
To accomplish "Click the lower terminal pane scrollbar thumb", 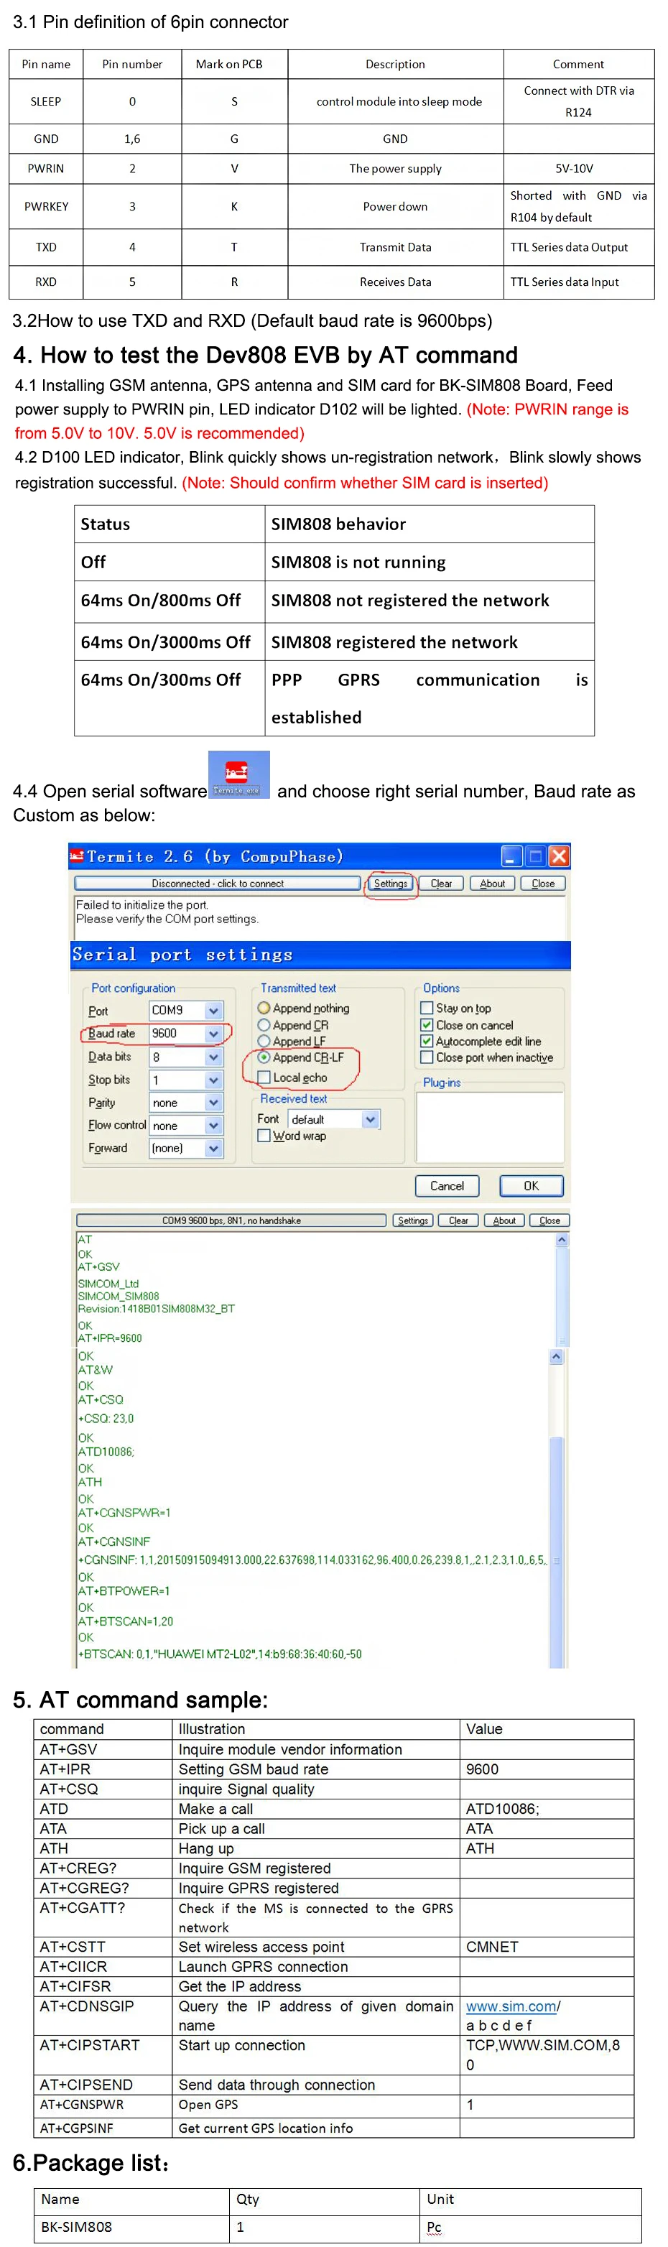I will (x=557, y=1552).
